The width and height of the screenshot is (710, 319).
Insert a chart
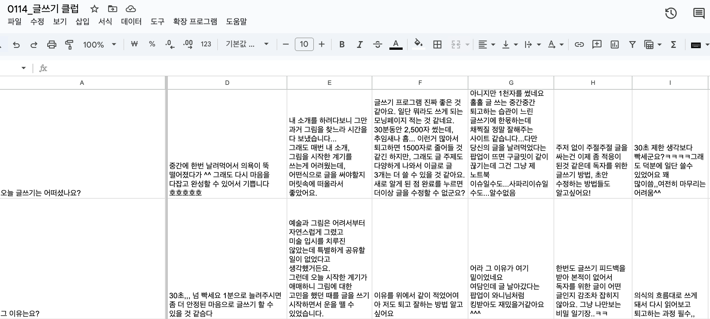coord(615,44)
